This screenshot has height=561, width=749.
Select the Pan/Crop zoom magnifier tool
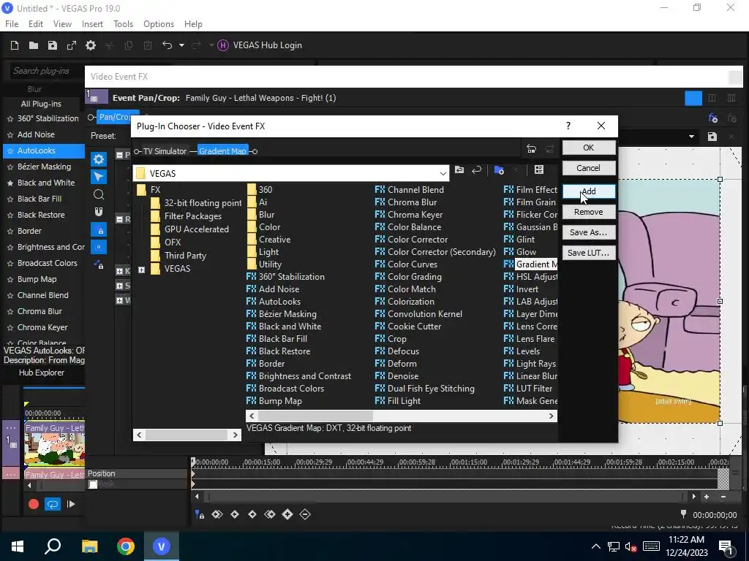click(99, 194)
